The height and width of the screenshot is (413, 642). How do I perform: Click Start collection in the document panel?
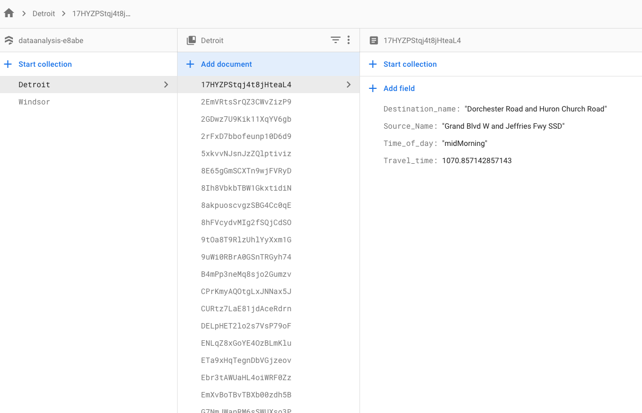pos(410,64)
